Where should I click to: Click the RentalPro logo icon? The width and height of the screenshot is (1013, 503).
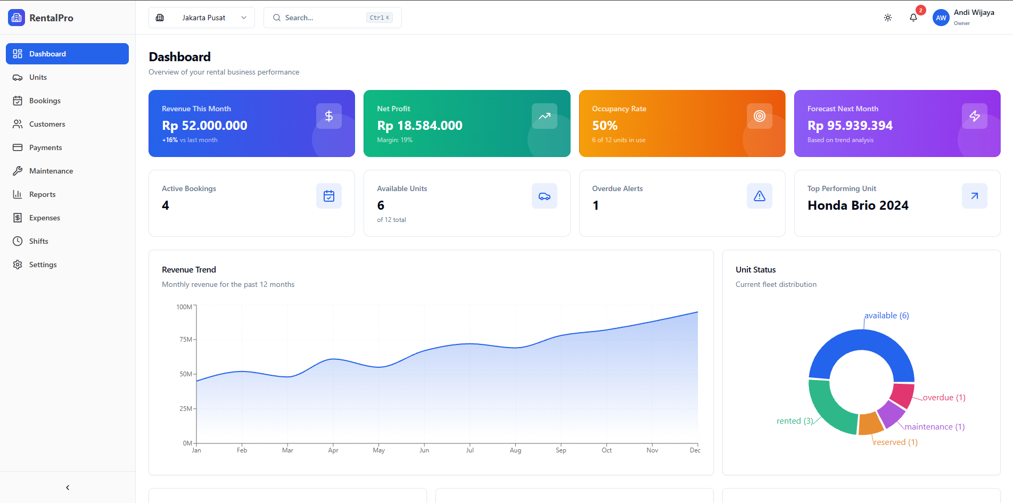[17, 18]
